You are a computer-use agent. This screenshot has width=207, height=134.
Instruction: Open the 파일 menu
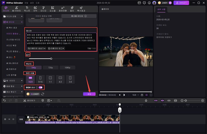click(x=26, y=3)
